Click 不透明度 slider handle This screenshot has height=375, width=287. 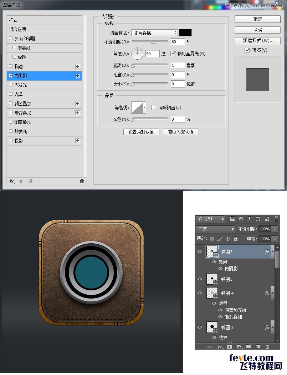point(153,42)
